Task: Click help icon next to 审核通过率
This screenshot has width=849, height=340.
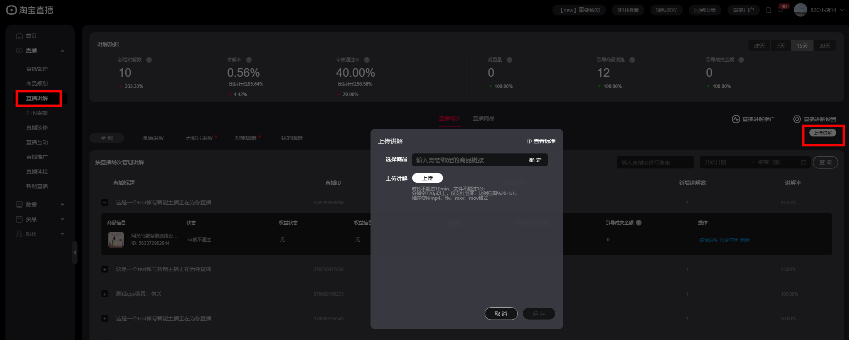Action: (x=367, y=60)
